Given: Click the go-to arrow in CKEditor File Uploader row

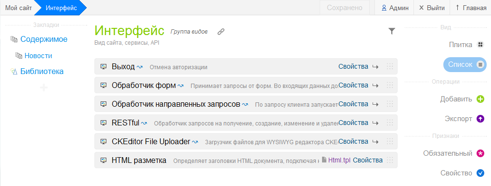Looking at the screenshot, I should [375, 142].
